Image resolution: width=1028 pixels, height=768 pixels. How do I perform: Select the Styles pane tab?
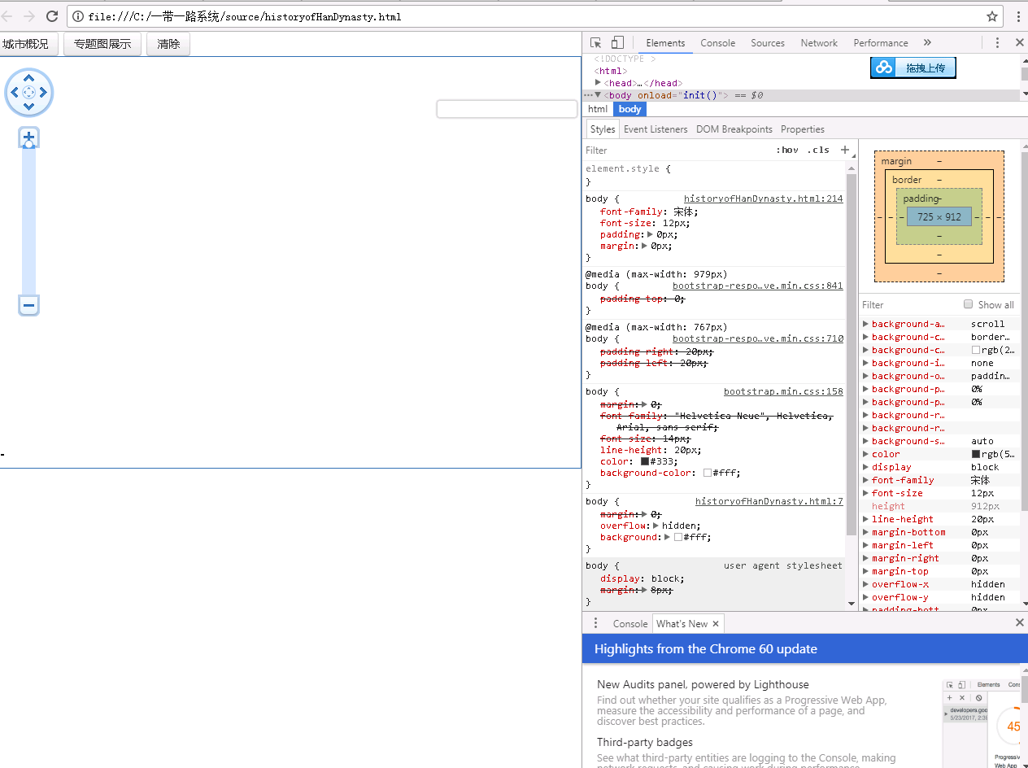603,129
